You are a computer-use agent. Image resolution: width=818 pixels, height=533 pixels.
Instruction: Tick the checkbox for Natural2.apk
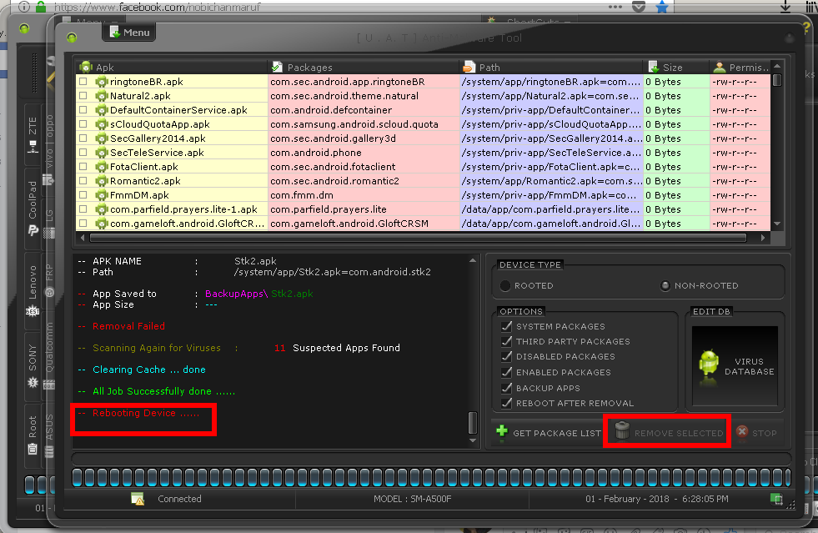coord(83,96)
